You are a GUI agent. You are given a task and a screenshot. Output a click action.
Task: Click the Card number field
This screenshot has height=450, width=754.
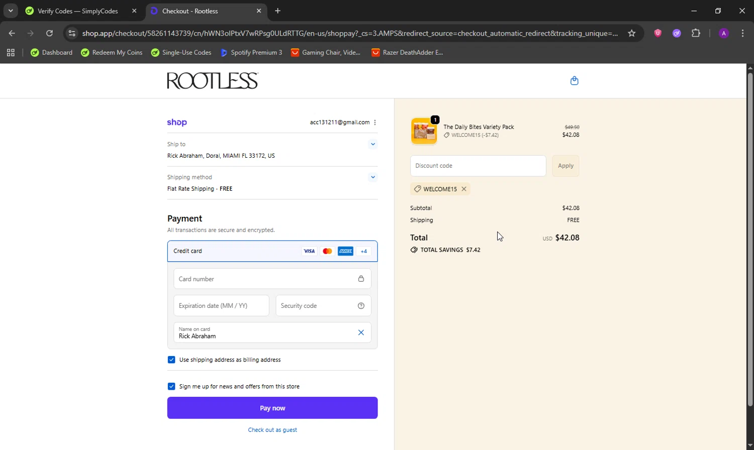(x=272, y=279)
